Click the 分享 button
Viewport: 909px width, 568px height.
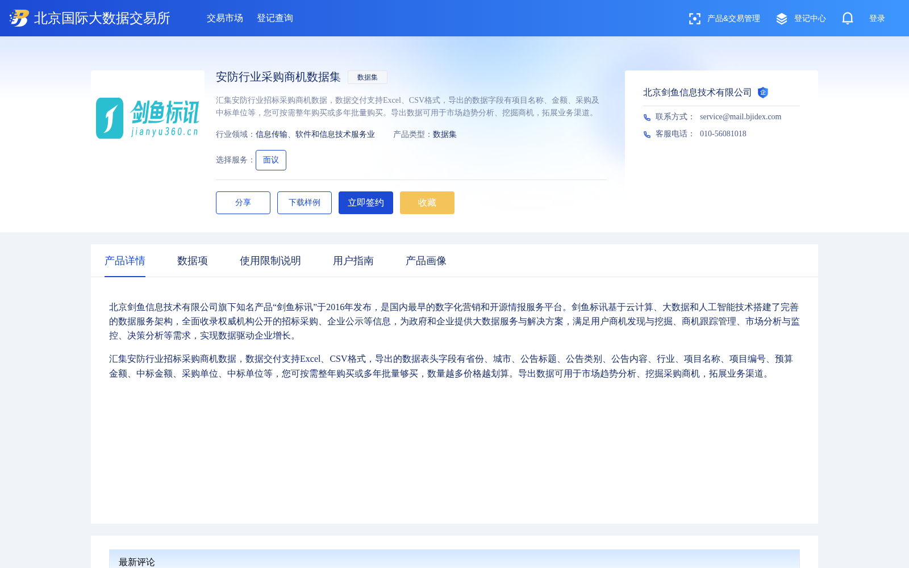point(243,203)
